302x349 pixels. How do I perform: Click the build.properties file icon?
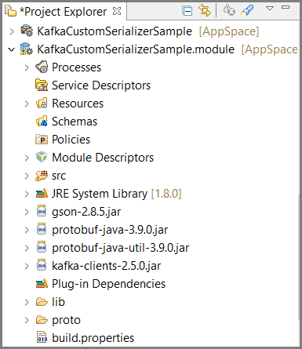pos(42,337)
